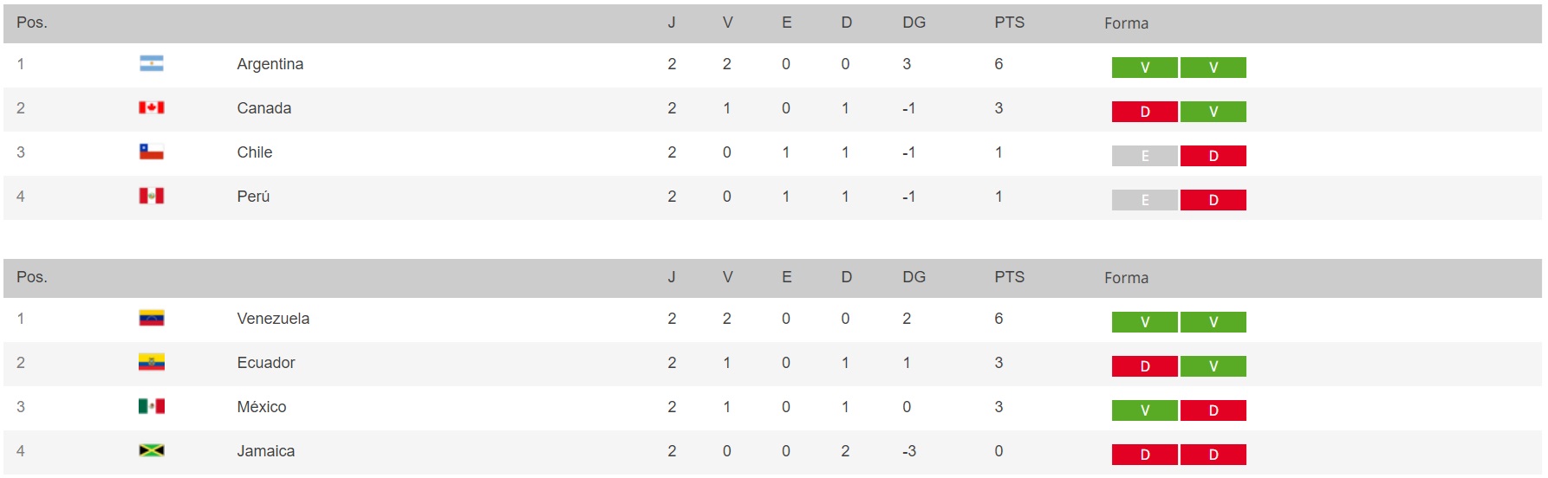Screen dimensions: 1548x478
Task: Click Jamaica's second red D form badge
Action: tap(1213, 455)
